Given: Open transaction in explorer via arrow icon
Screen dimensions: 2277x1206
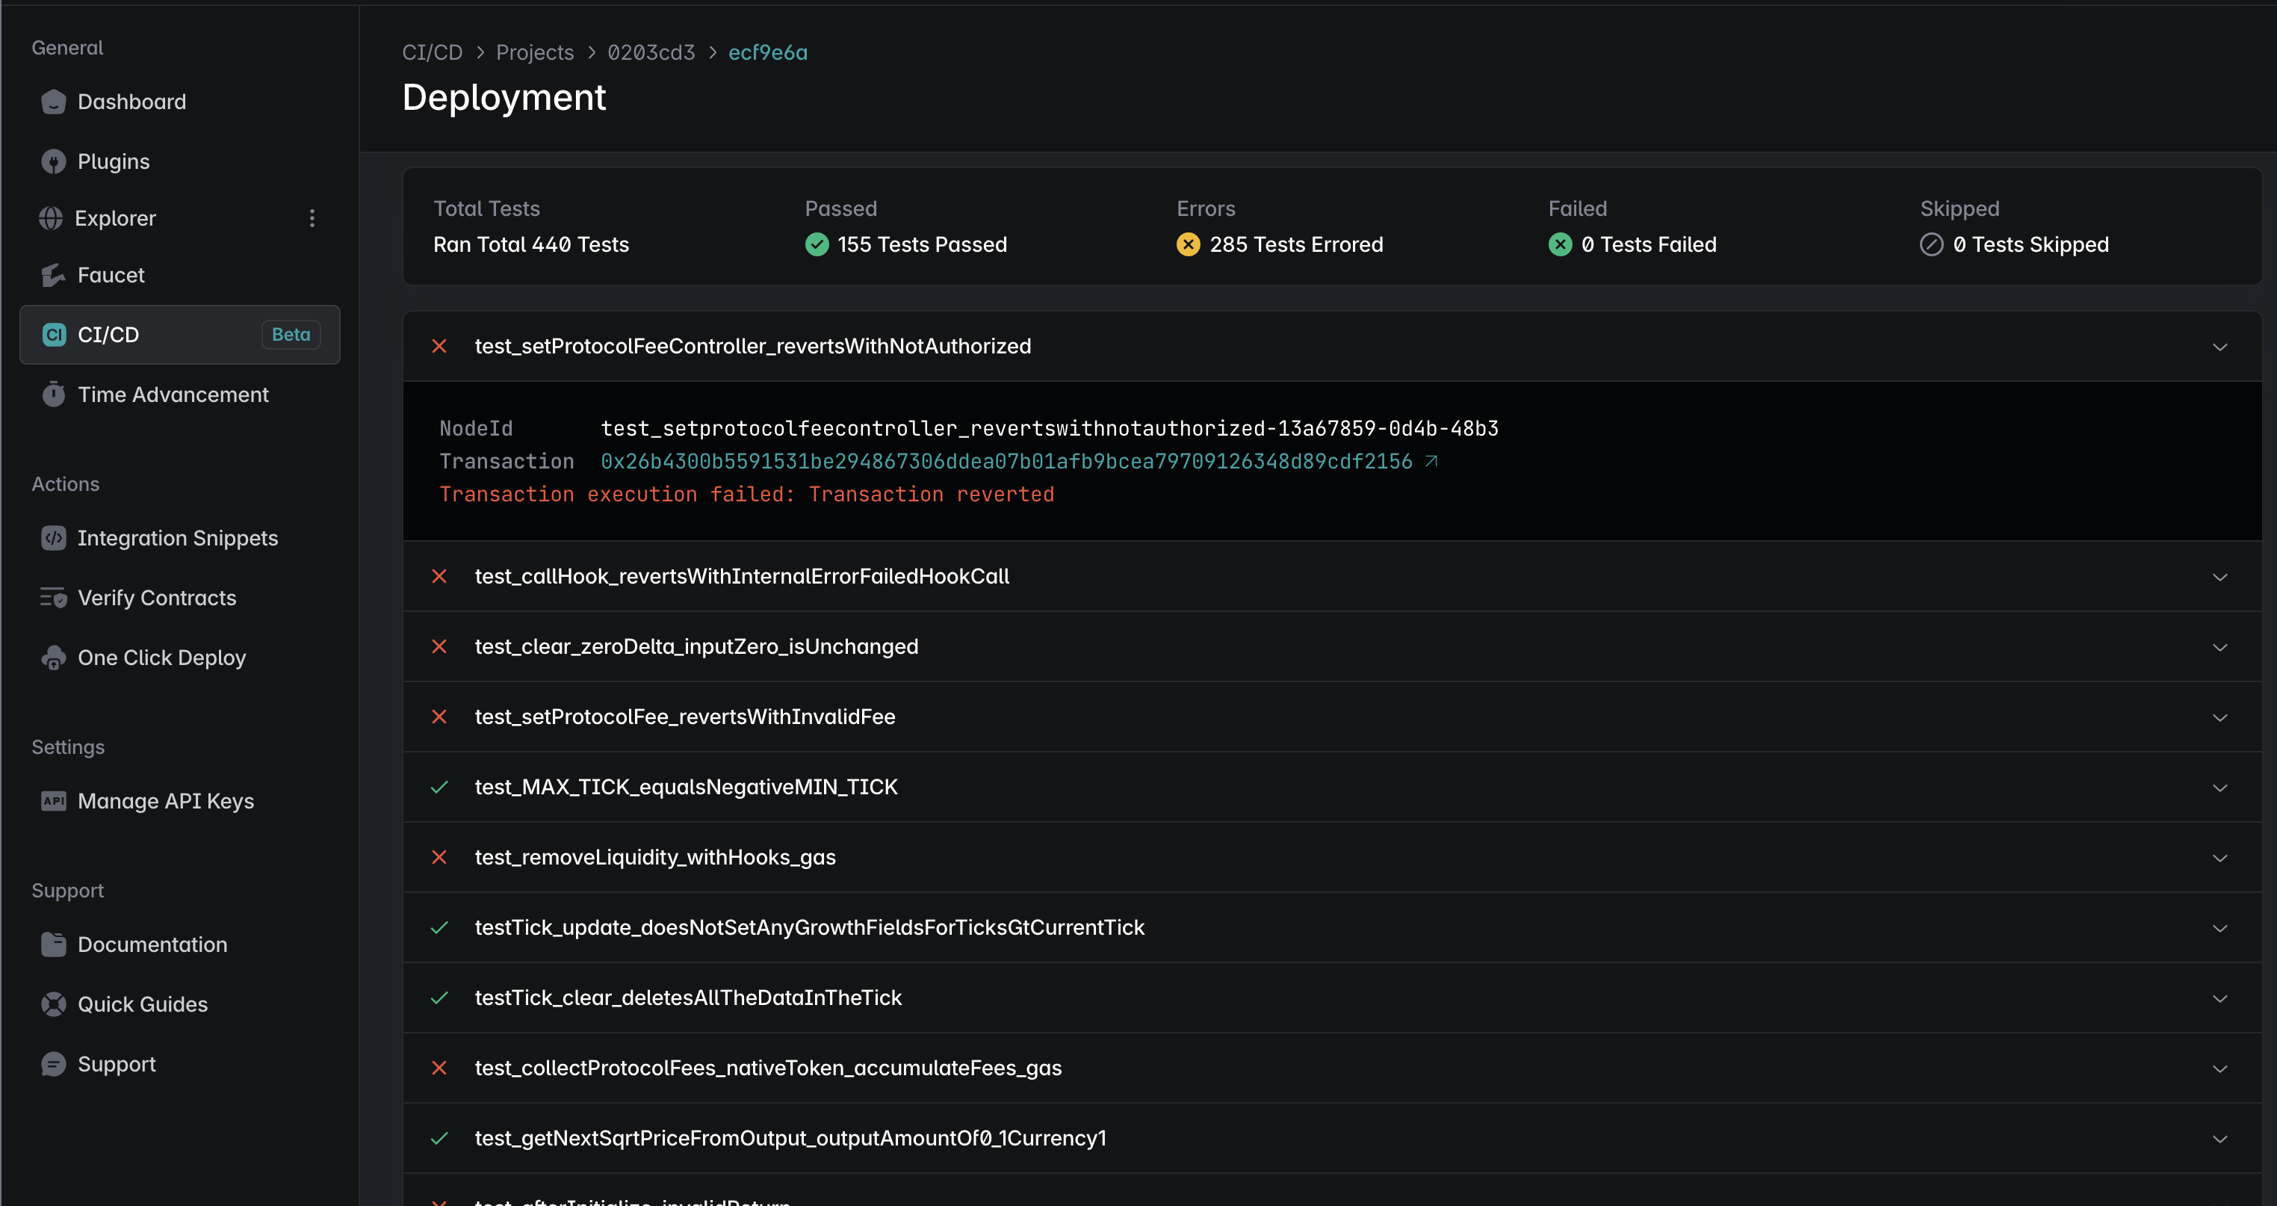Looking at the screenshot, I should [1432, 460].
